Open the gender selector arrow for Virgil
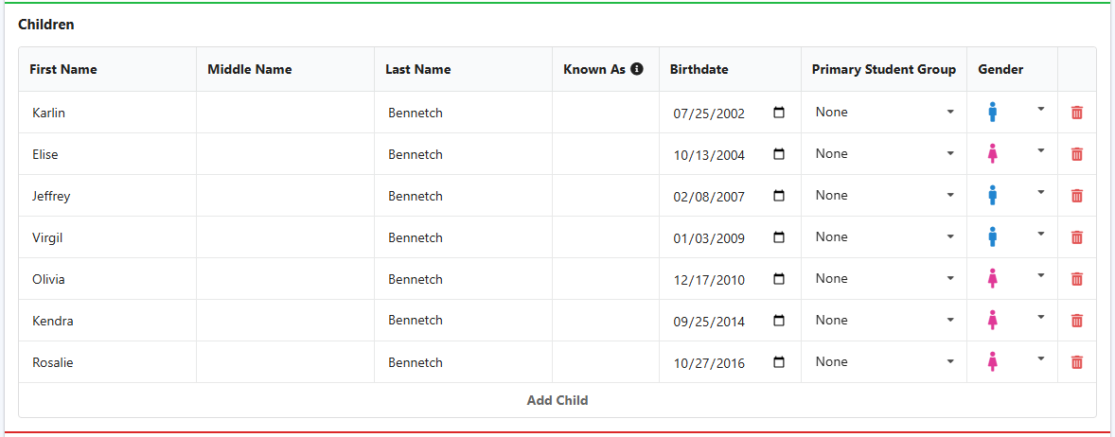The width and height of the screenshot is (1115, 437). pos(1041,234)
